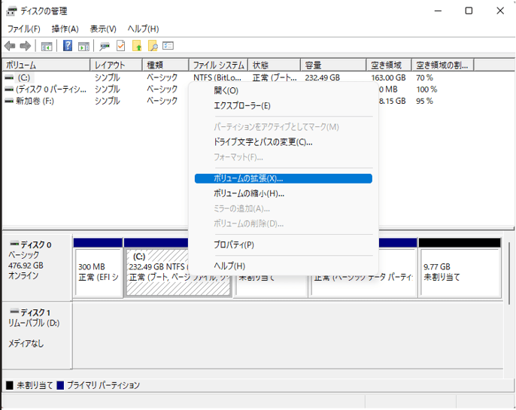
Task: Click the yellow page with green arrow icon
Action: pyautogui.click(x=137, y=46)
